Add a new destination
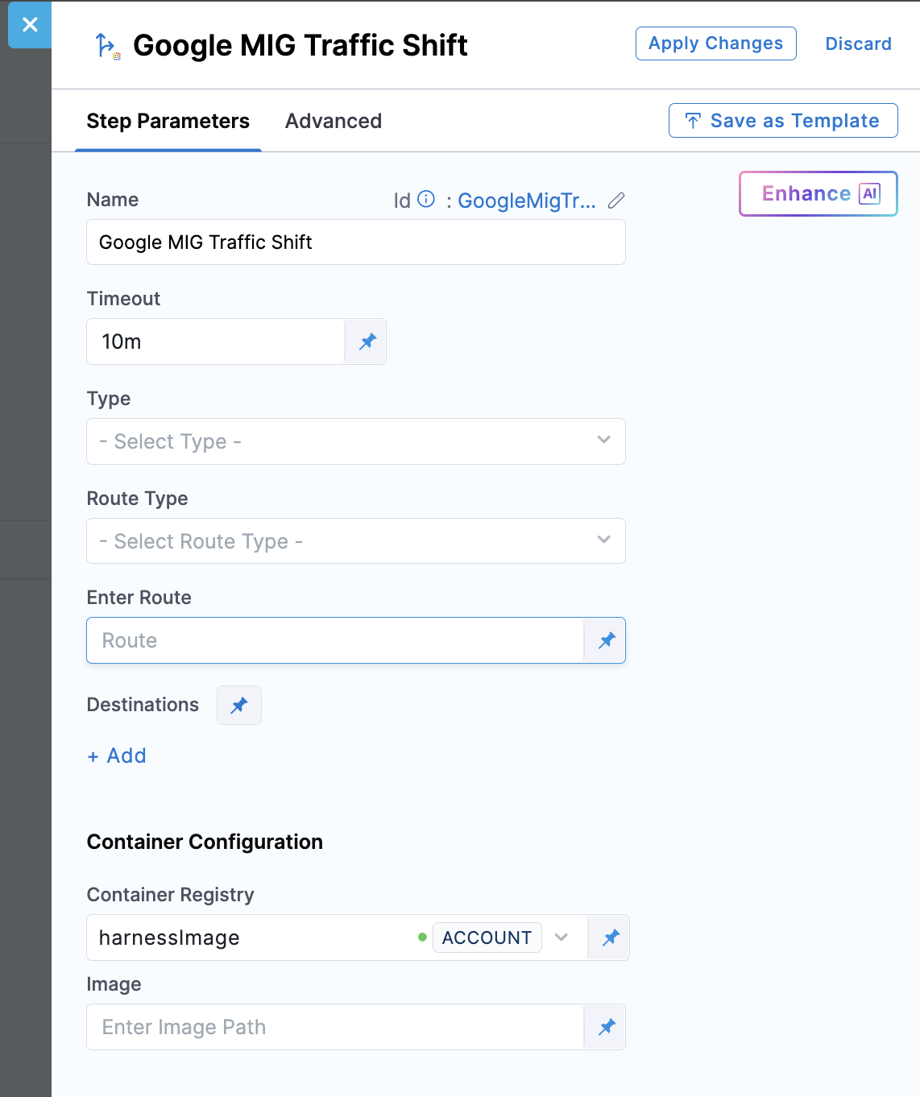 118,755
